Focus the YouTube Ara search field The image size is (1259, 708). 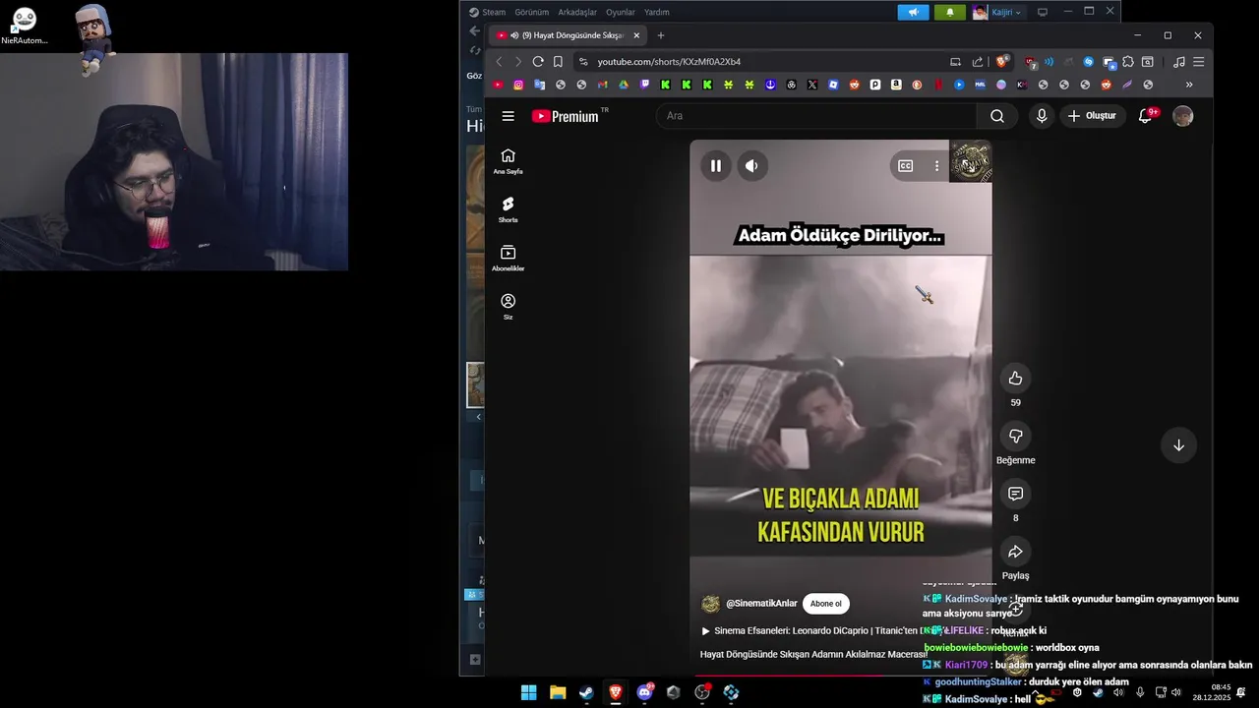click(816, 116)
